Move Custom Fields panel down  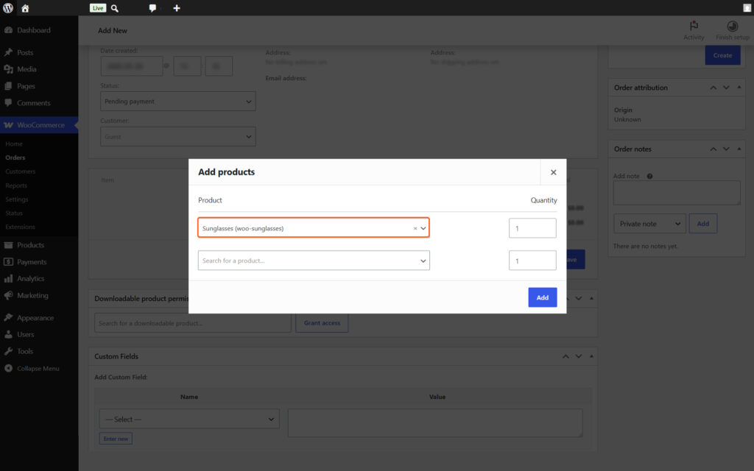pos(579,357)
